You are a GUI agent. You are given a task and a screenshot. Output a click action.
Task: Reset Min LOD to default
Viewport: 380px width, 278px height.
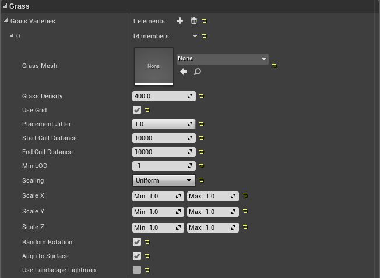click(202, 166)
